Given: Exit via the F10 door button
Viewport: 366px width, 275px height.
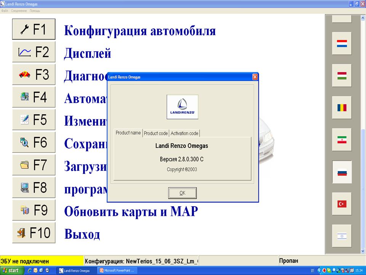Looking at the screenshot, I should (x=34, y=233).
